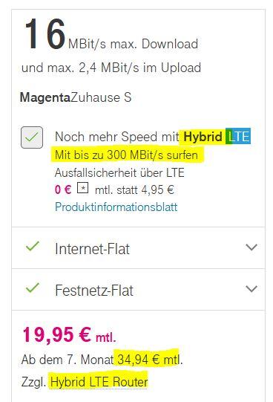Viewport: 273px width, 402px height.
Task: Click the blue LTE badge
Action: (x=238, y=136)
